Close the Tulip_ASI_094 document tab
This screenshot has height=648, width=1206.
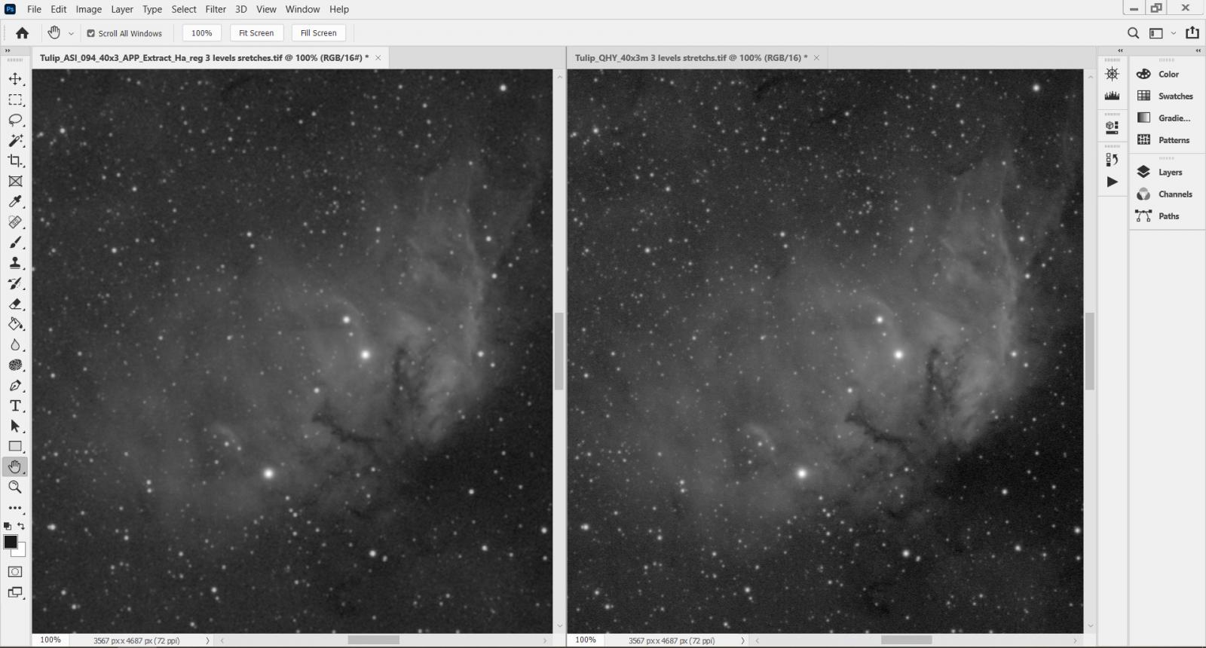coord(378,58)
